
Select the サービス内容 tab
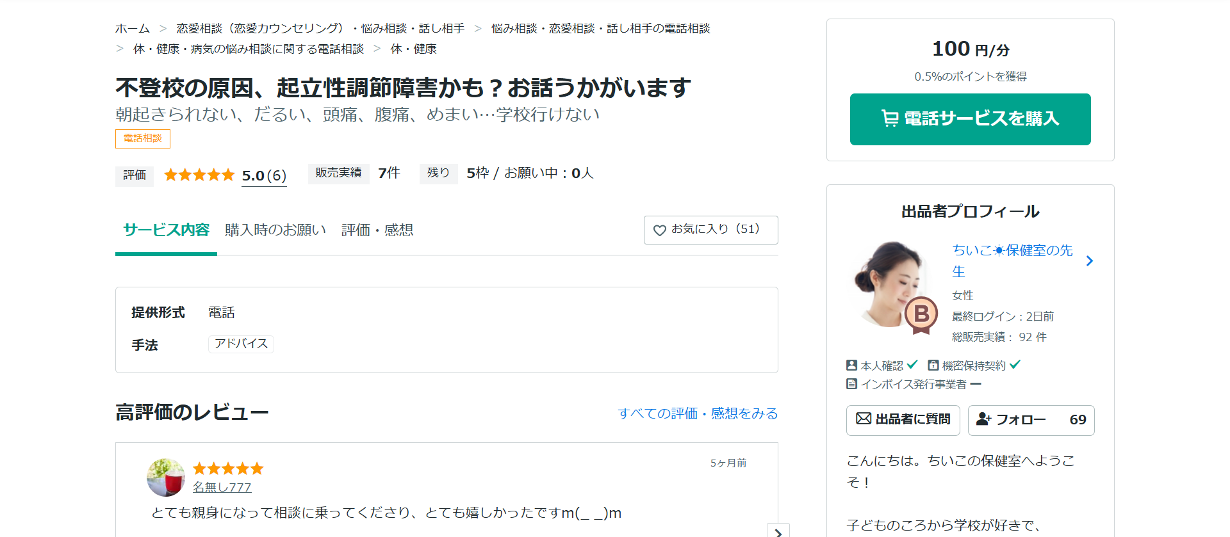(x=167, y=230)
